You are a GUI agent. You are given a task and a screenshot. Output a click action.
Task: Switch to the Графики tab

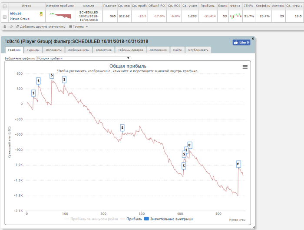[x=14, y=50]
